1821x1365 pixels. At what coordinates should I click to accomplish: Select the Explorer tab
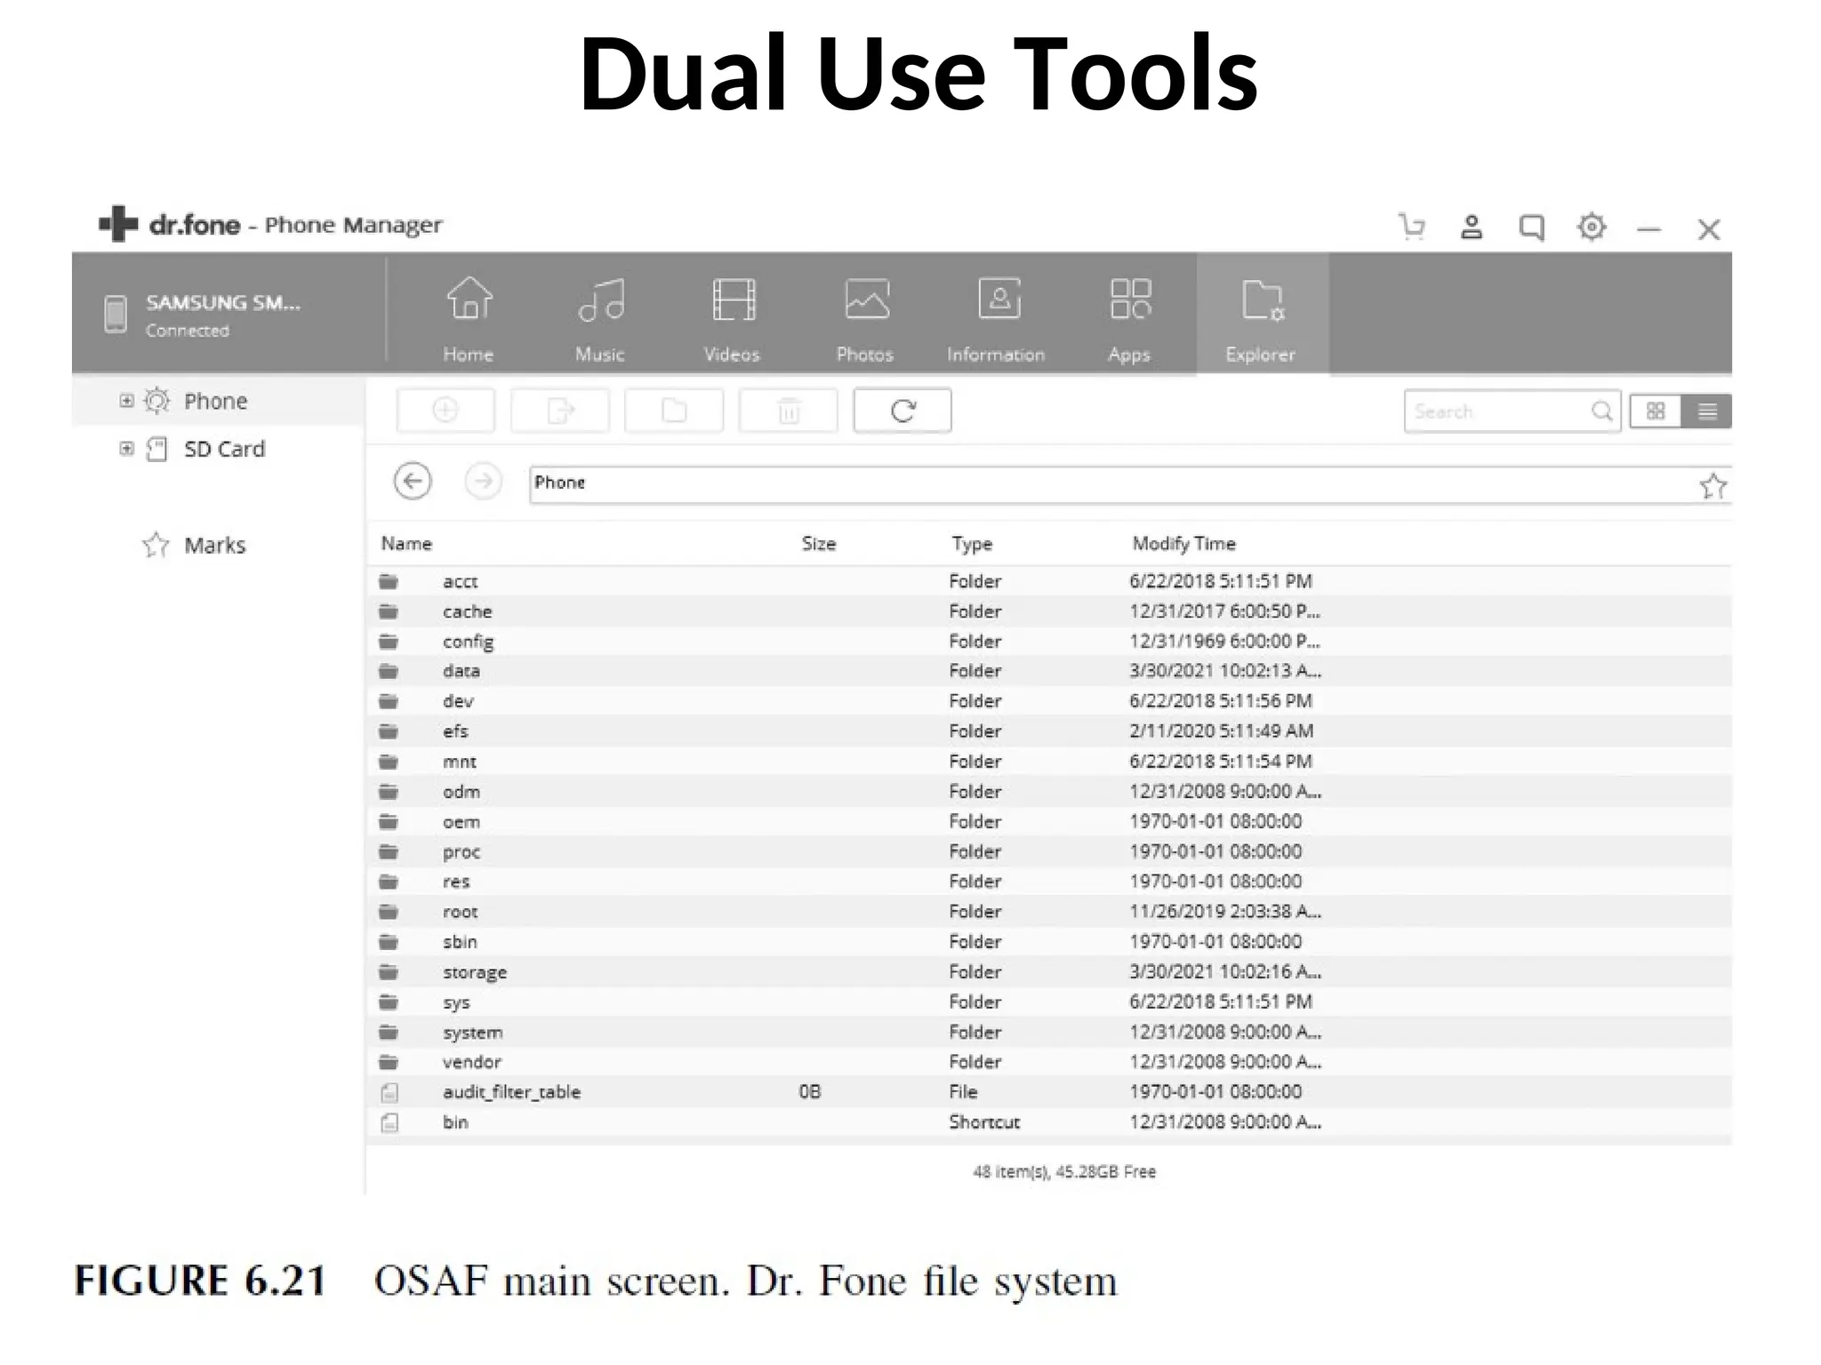point(1262,313)
